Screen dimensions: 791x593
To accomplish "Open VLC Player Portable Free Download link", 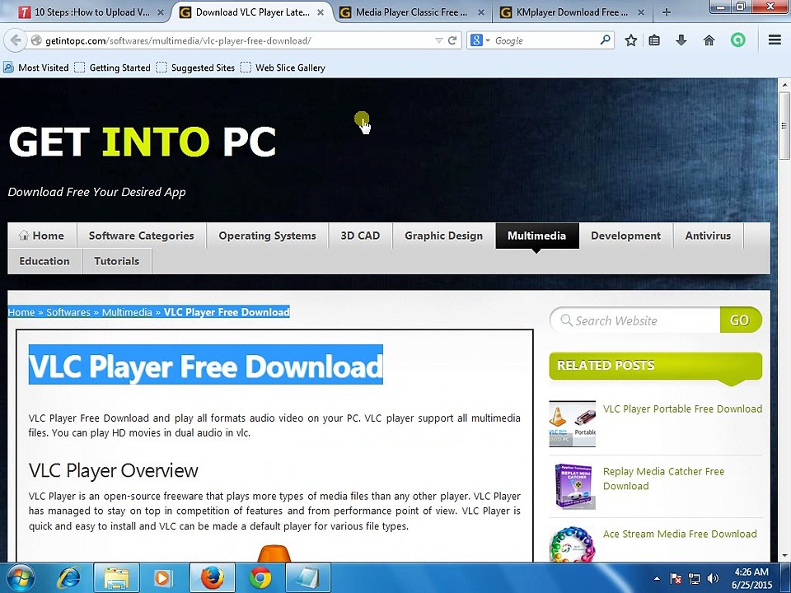I will tap(682, 409).
